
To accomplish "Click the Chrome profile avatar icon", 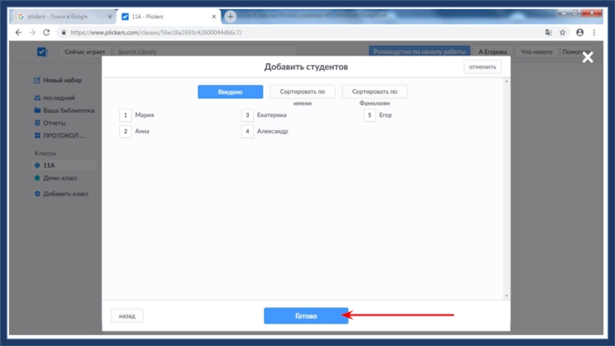I will pyautogui.click(x=580, y=32).
